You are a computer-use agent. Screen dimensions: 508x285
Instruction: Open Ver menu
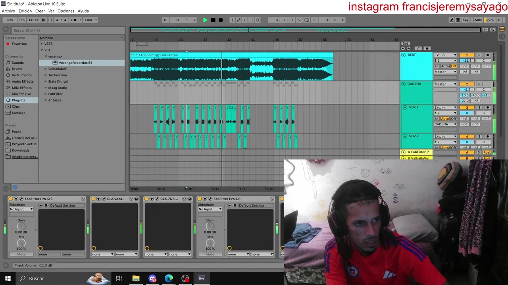pyautogui.click(x=51, y=11)
